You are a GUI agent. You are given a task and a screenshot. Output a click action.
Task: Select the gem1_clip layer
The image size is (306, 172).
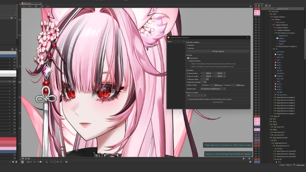[280, 57]
